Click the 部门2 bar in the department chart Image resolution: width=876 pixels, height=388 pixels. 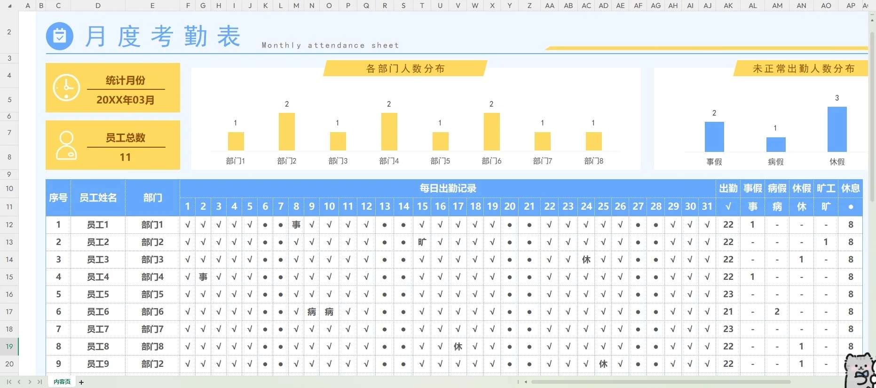287,132
